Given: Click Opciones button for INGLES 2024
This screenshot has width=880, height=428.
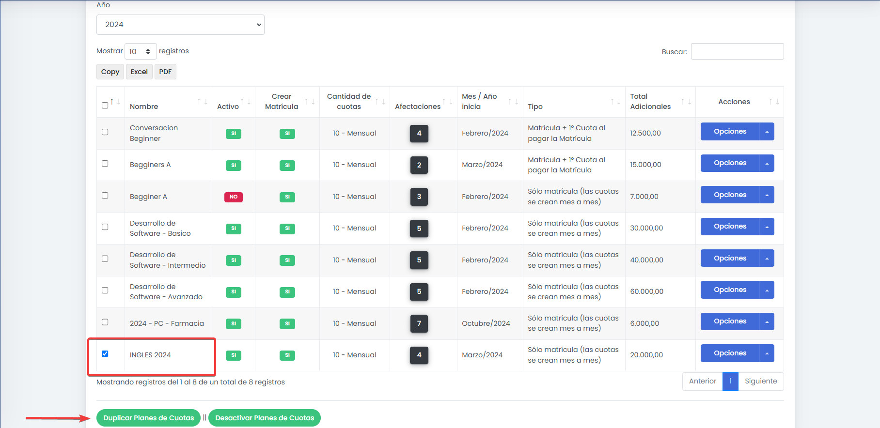Looking at the screenshot, I should [x=730, y=353].
